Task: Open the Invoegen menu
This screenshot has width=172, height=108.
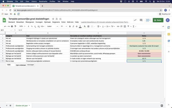Action: tap(39, 22)
